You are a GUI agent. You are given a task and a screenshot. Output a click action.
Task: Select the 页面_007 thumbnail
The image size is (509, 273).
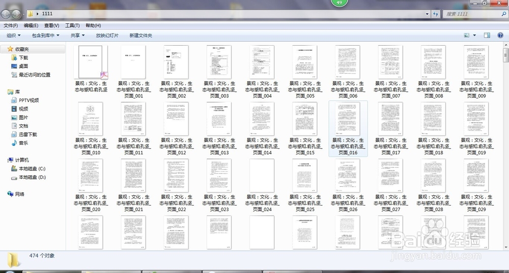(390, 62)
